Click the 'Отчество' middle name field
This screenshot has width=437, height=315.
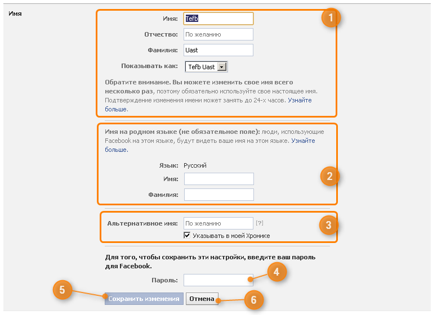(x=218, y=34)
